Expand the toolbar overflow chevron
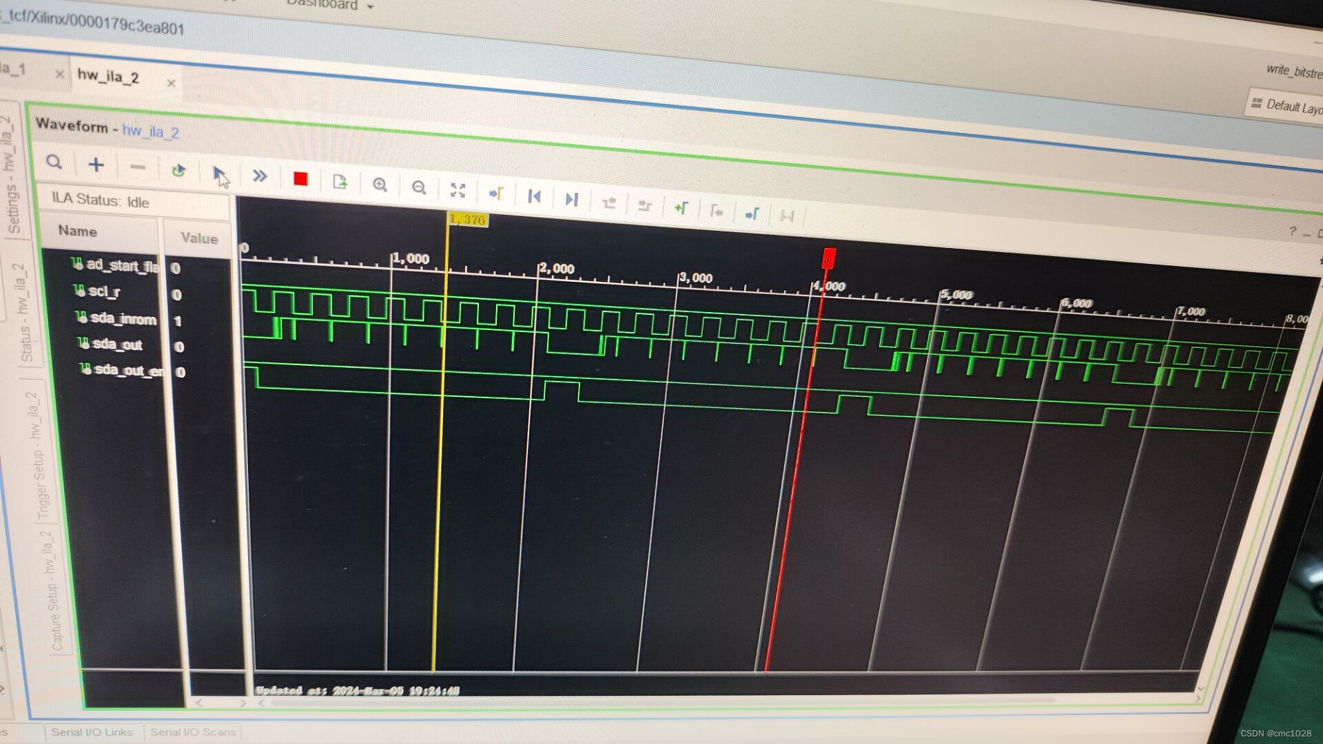1323x744 pixels. click(x=260, y=176)
